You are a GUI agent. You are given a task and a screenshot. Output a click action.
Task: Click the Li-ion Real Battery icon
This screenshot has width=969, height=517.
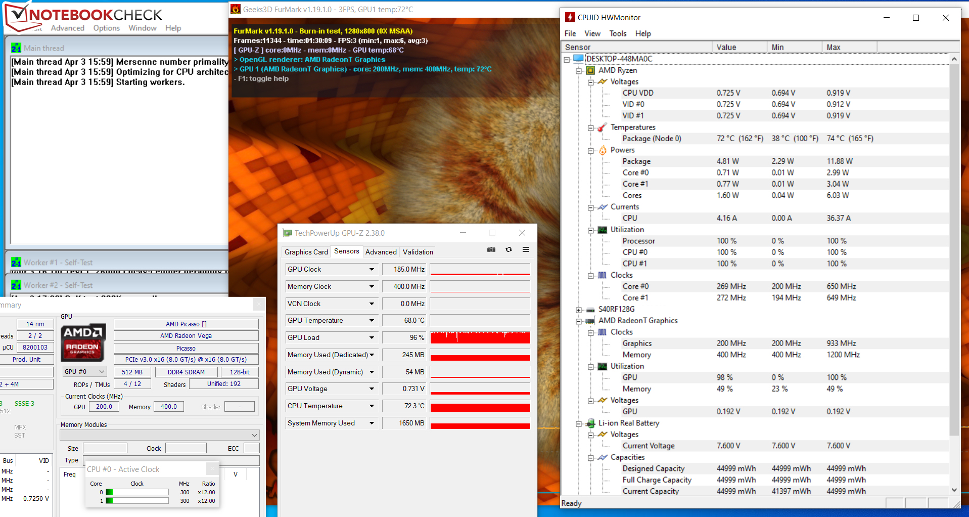[x=590, y=423]
